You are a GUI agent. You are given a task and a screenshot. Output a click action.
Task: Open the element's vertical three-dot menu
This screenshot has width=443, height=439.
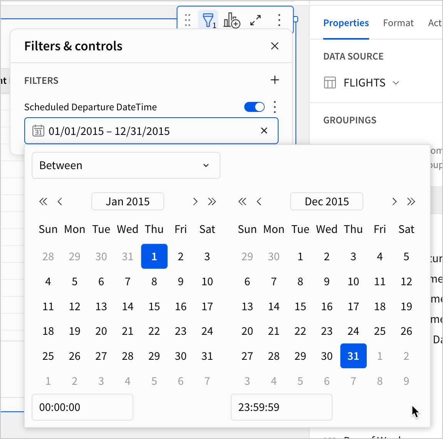(x=279, y=20)
